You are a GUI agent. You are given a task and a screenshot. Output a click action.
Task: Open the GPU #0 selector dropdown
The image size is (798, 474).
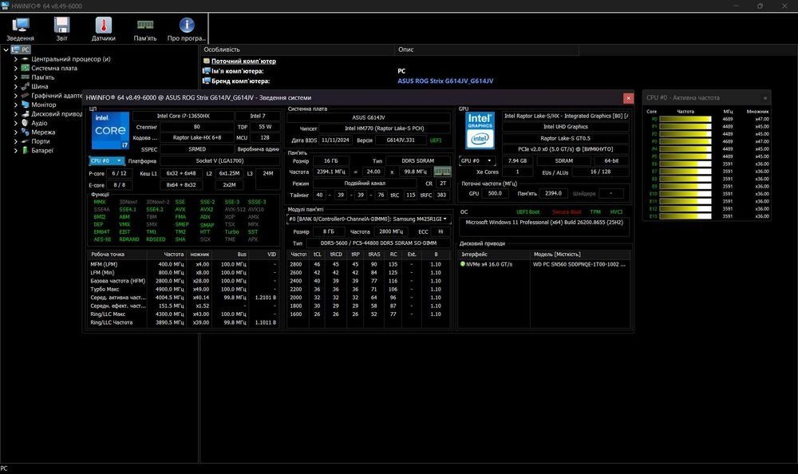477,160
